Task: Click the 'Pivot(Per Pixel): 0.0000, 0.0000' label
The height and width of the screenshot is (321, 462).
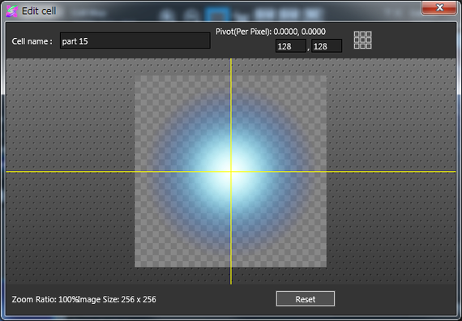Action: (x=271, y=32)
